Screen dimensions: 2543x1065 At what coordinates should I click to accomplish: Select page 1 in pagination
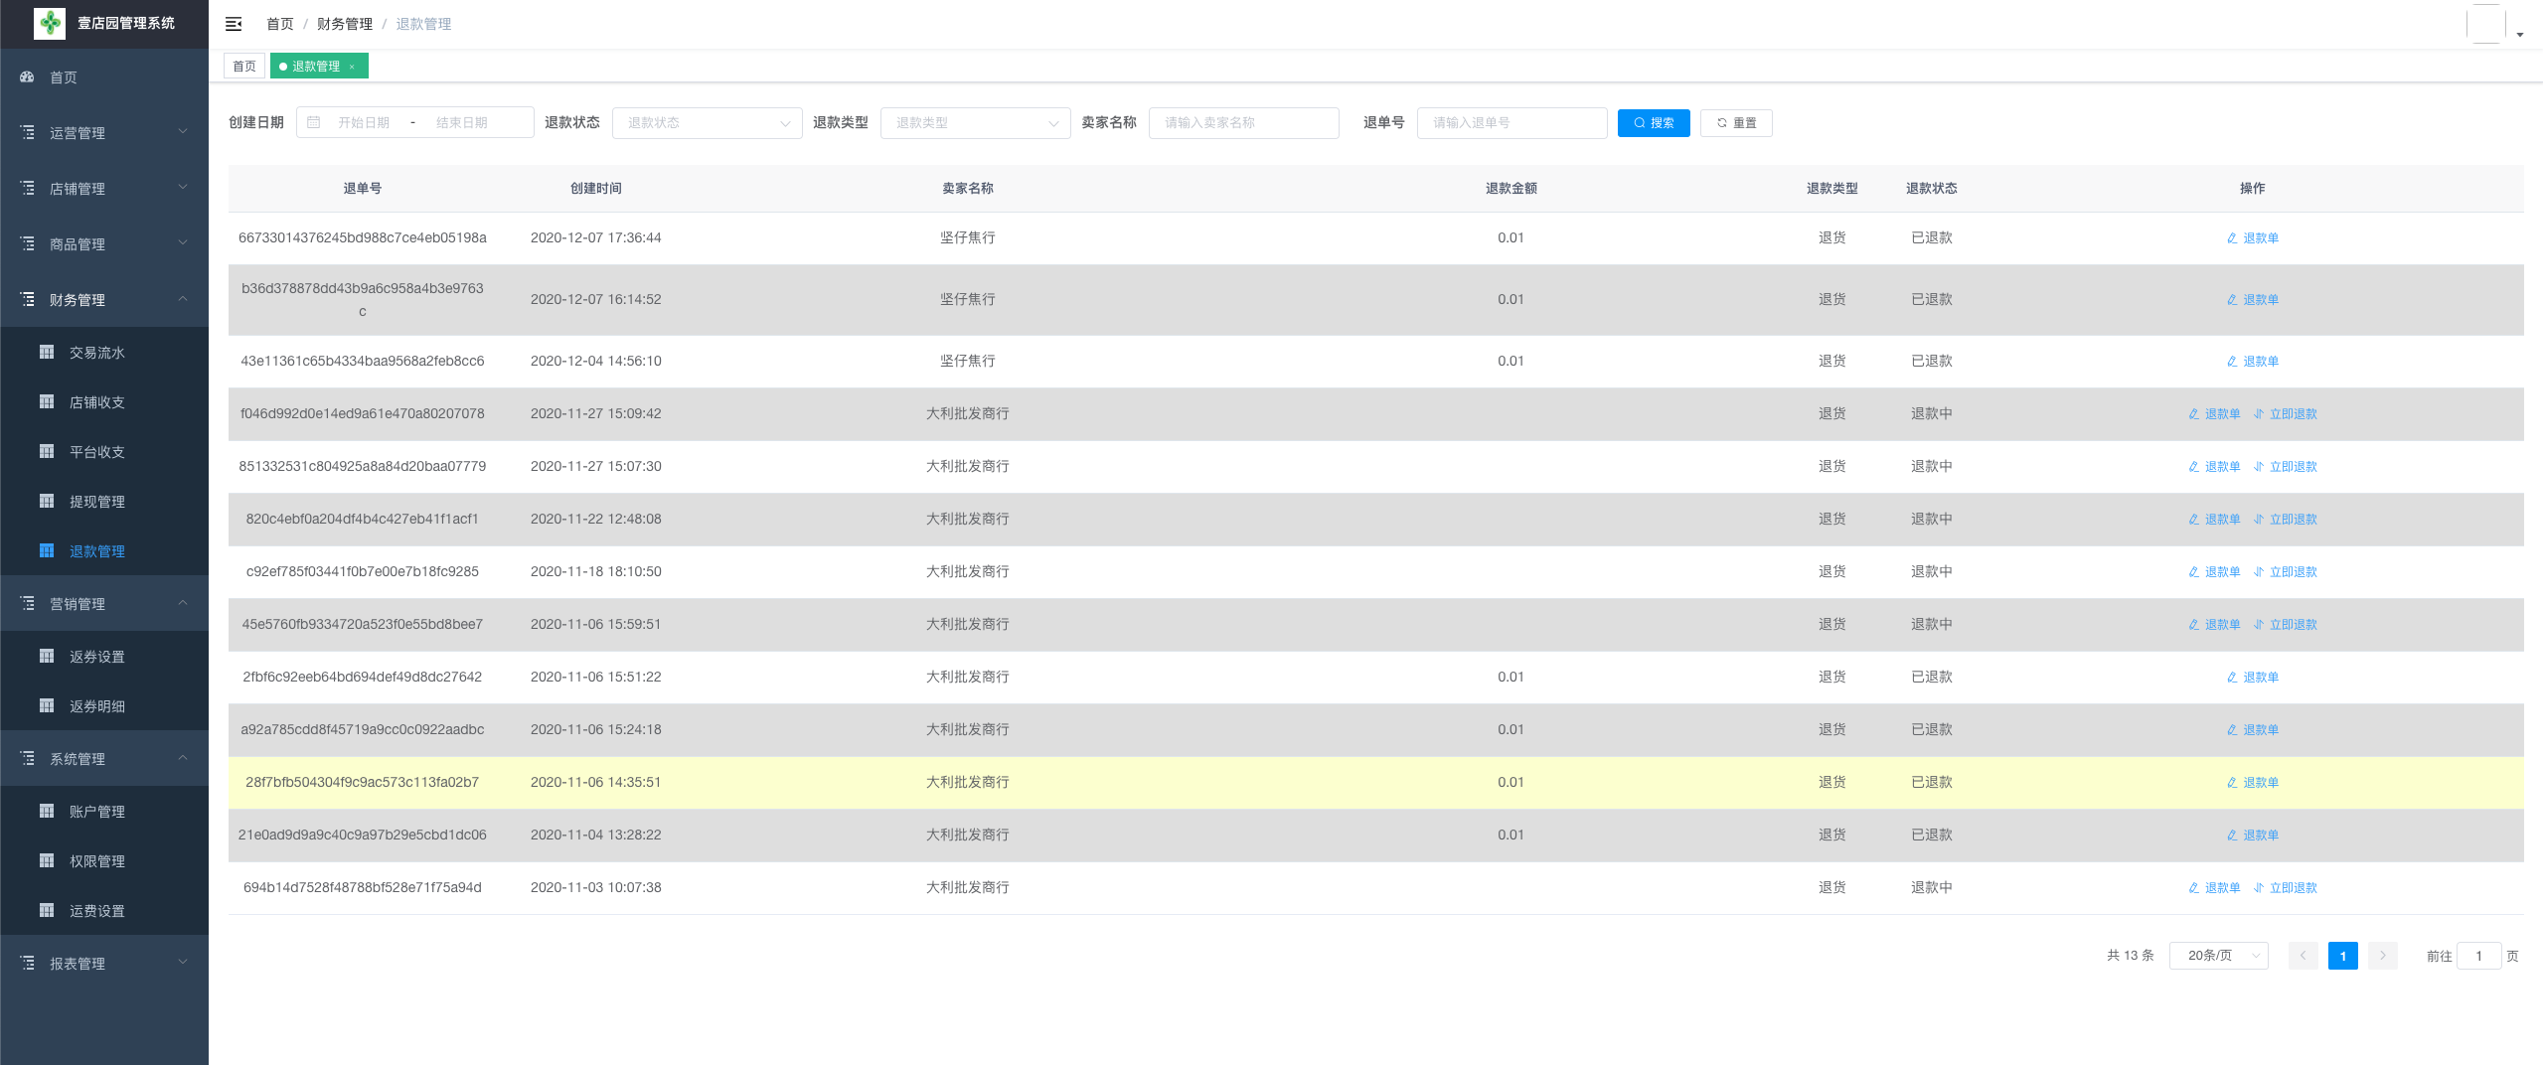pyautogui.click(x=2343, y=956)
